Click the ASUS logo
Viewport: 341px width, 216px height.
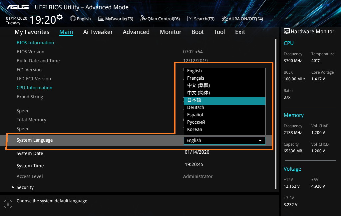tap(18, 7)
